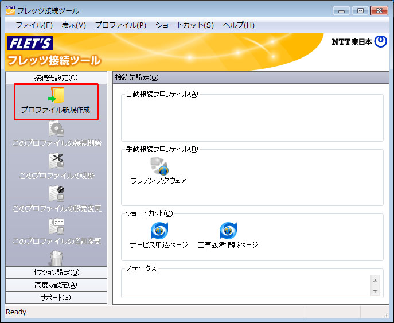This screenshot has height=323, width=394.
Task: Close the フレッツ接続ツール window
Action: point(380,11)
